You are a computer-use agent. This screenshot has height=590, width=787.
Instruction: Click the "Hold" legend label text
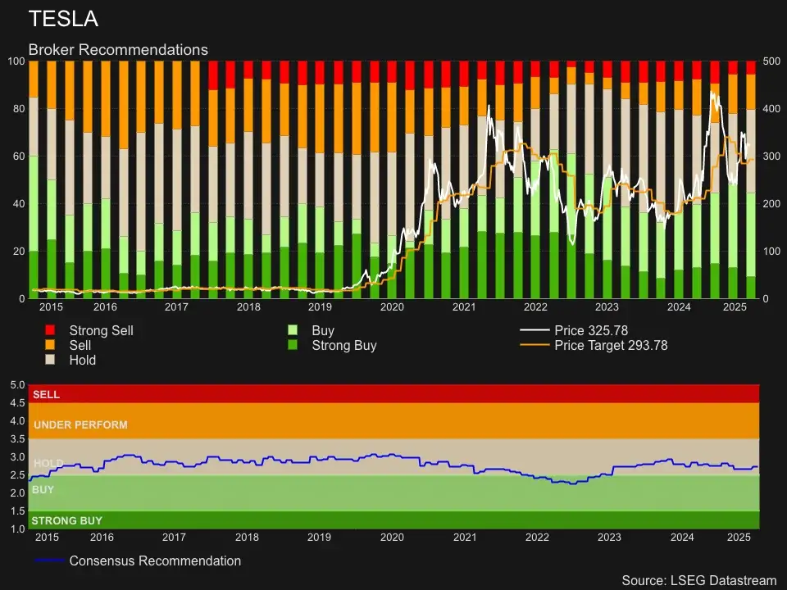(x=82, y=360)
